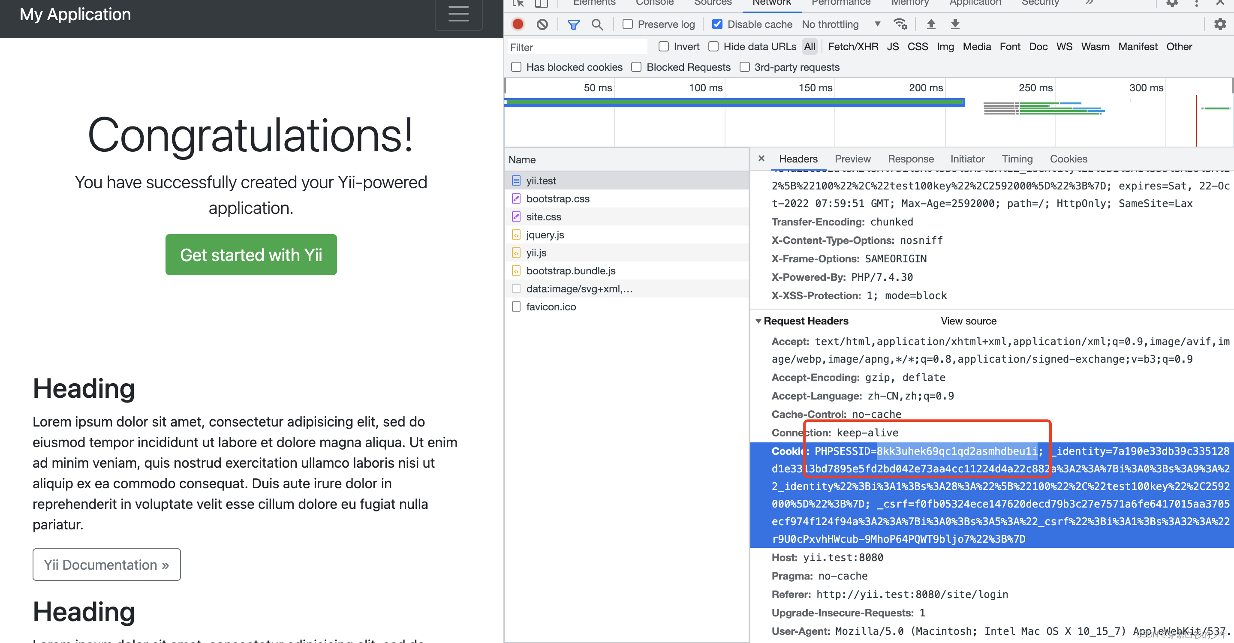
Task: Open network conditions wifi icon
Action: (900, 24)
